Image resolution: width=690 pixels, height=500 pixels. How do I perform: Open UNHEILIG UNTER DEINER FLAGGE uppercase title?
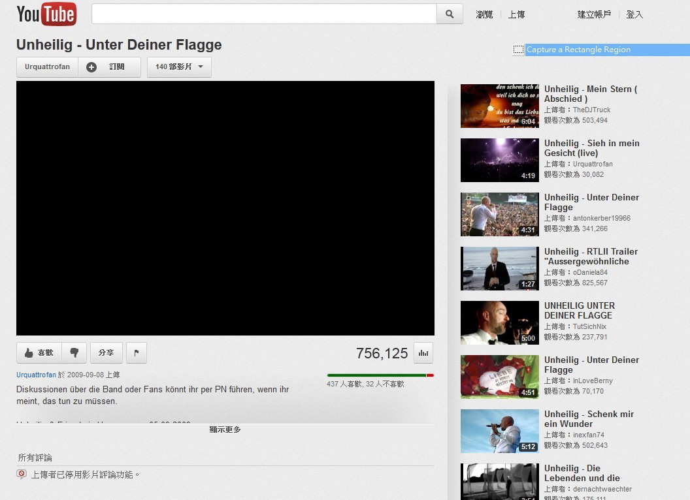pyautogui.click(x=580, y=311)
